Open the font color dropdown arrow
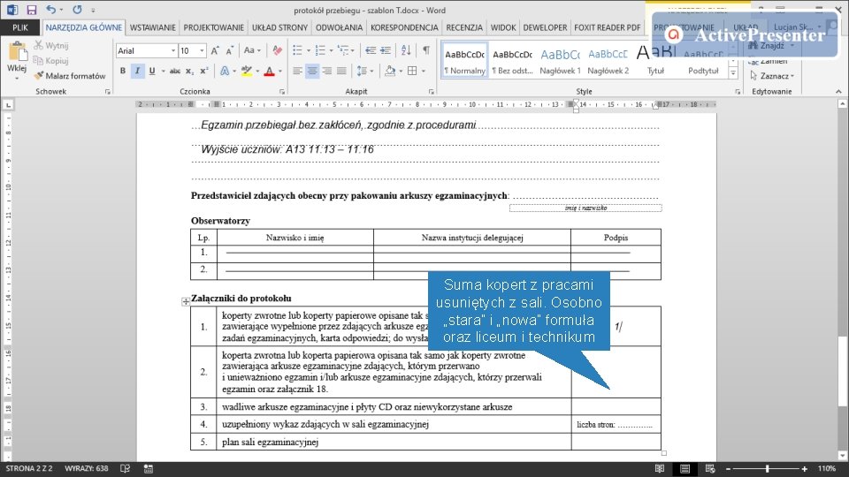This screenshot has width=849, height=477. [280, 71]
